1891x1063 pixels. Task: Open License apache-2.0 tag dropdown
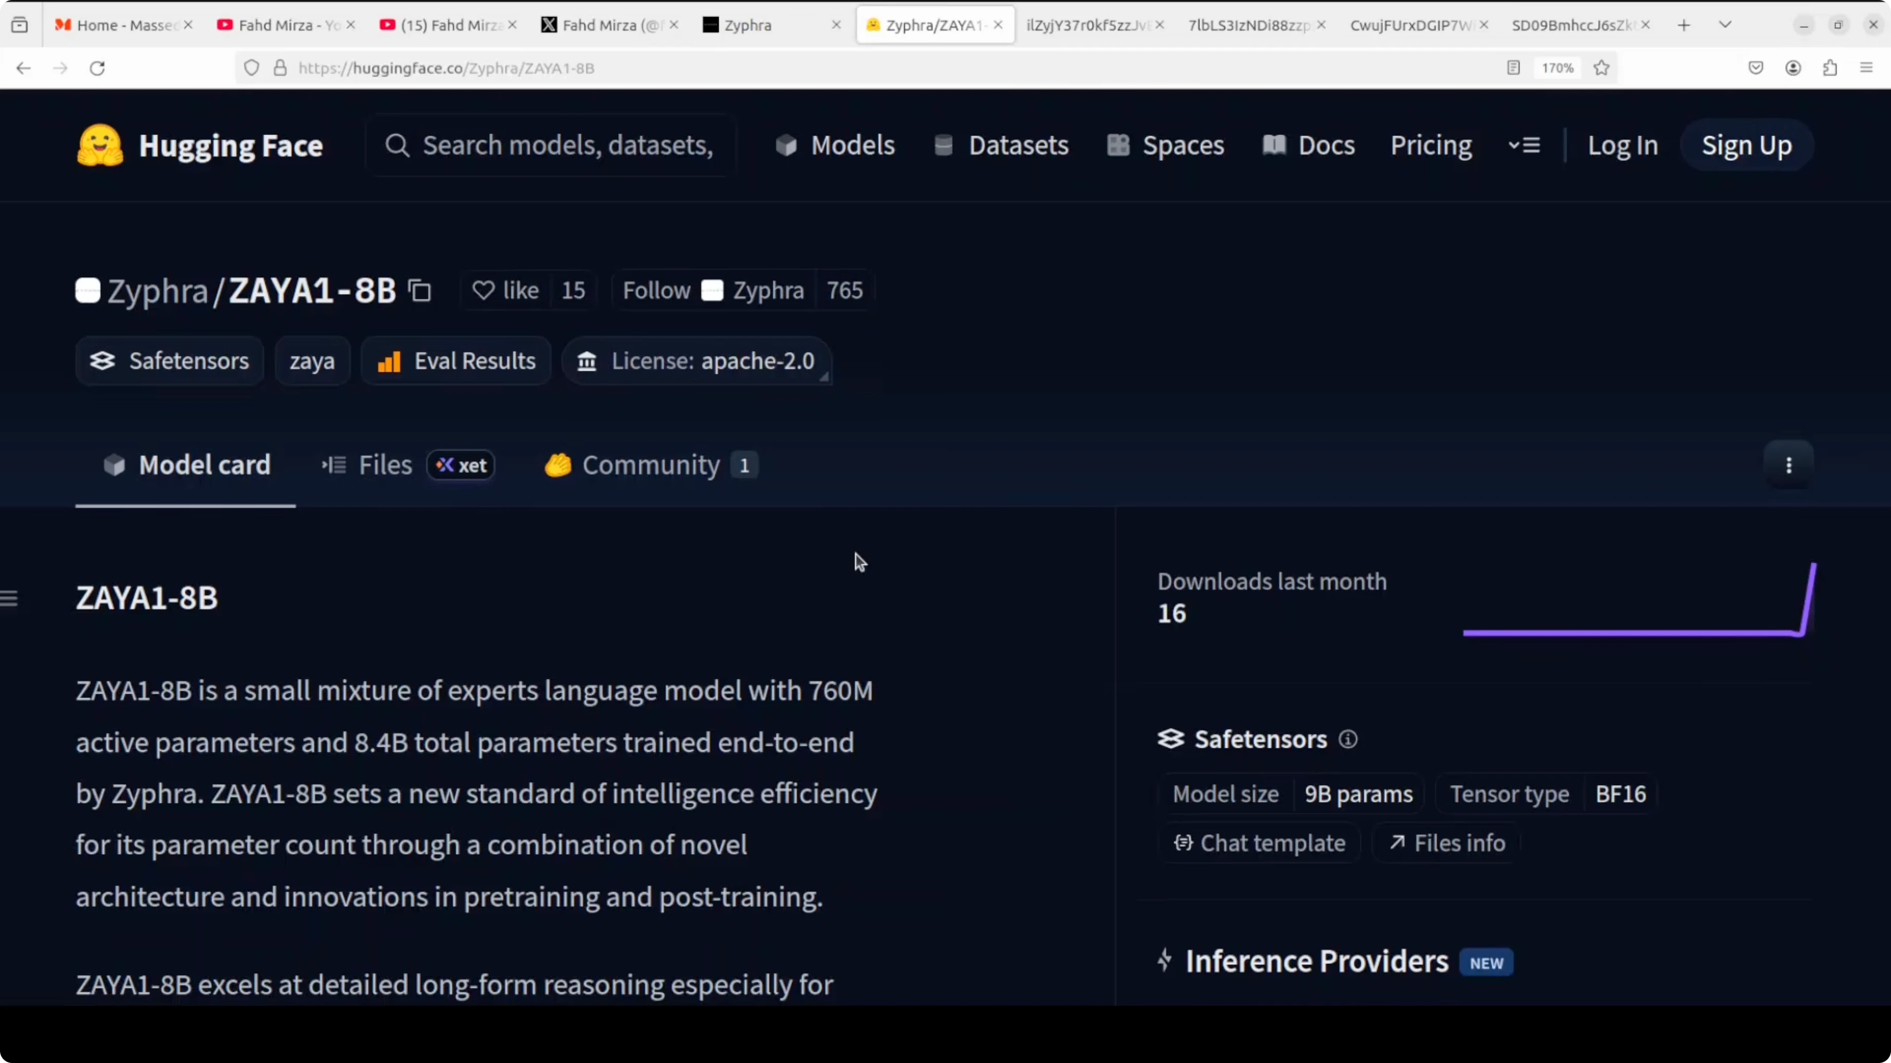coord(697,361)
